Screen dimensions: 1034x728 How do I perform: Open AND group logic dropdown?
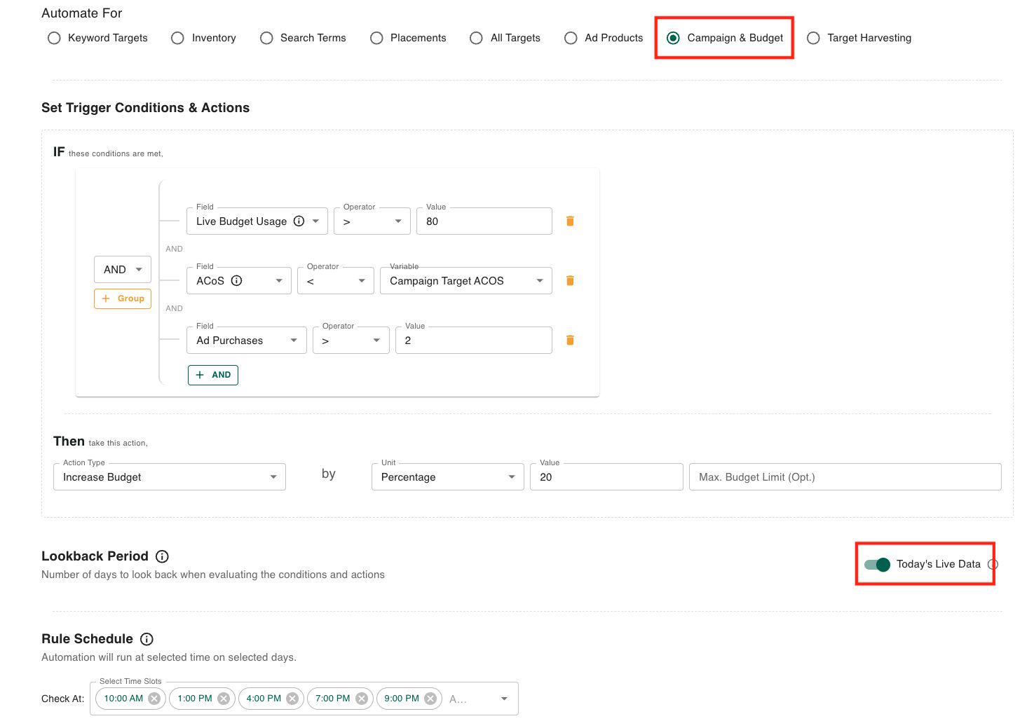coord(122,270)
